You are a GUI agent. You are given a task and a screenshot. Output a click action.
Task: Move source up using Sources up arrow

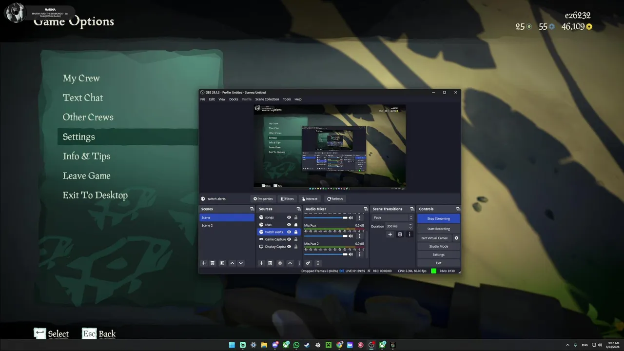pos(290,263)
